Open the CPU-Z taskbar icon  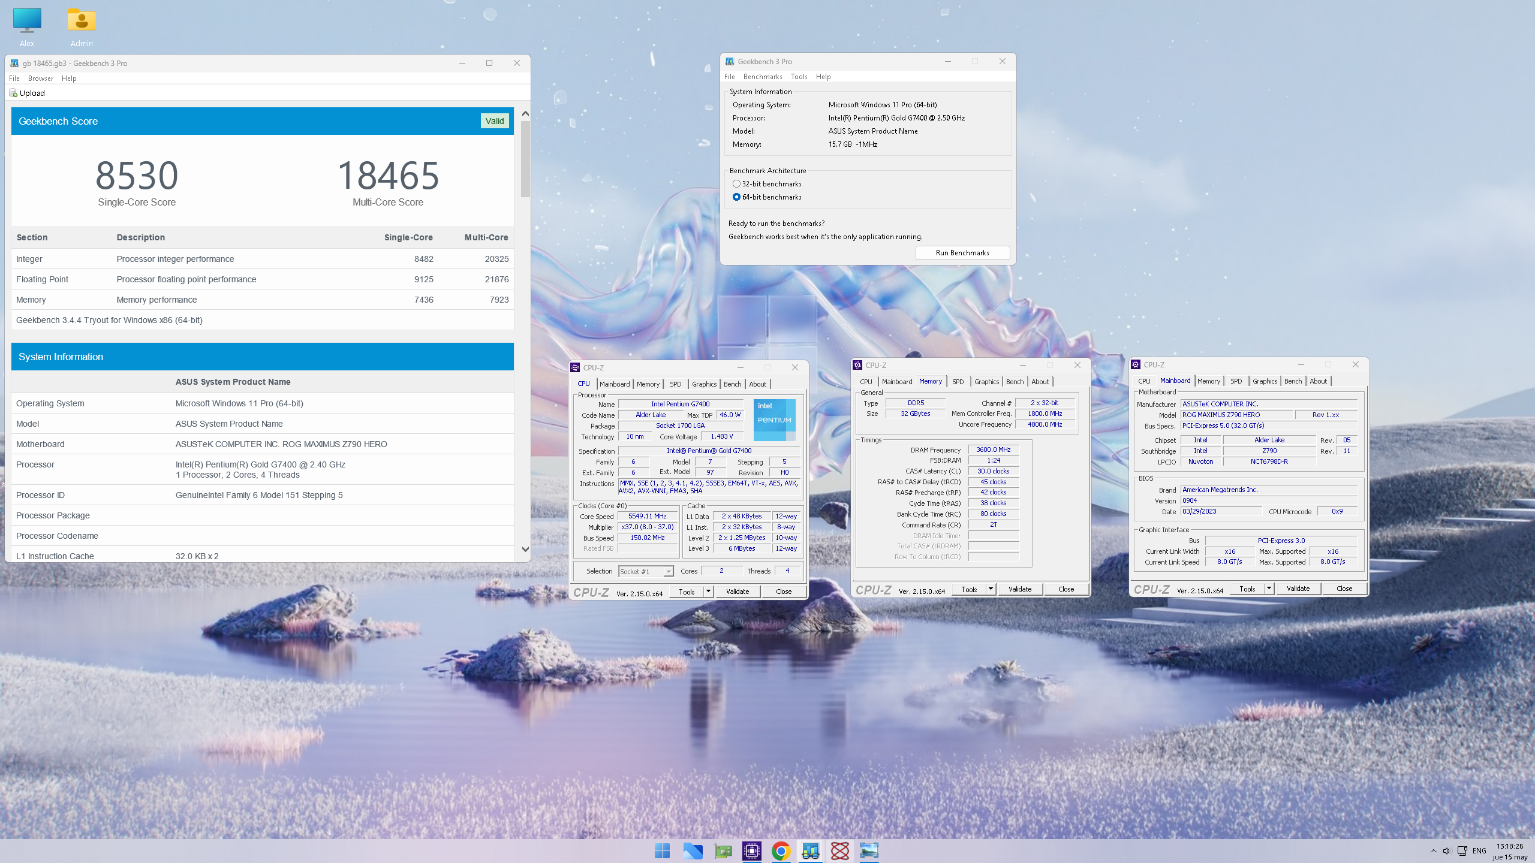coord(752,850)
